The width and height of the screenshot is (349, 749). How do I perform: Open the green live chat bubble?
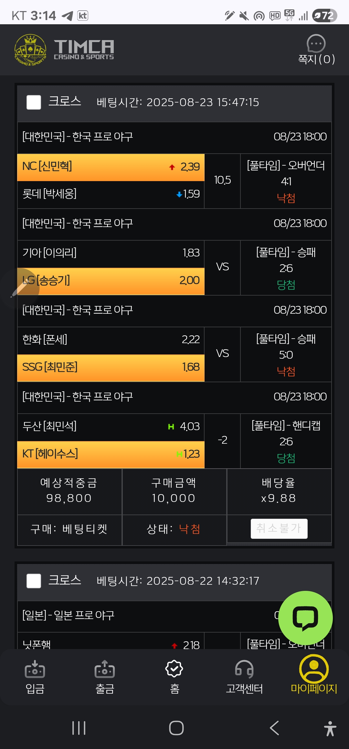click(305, 618)
